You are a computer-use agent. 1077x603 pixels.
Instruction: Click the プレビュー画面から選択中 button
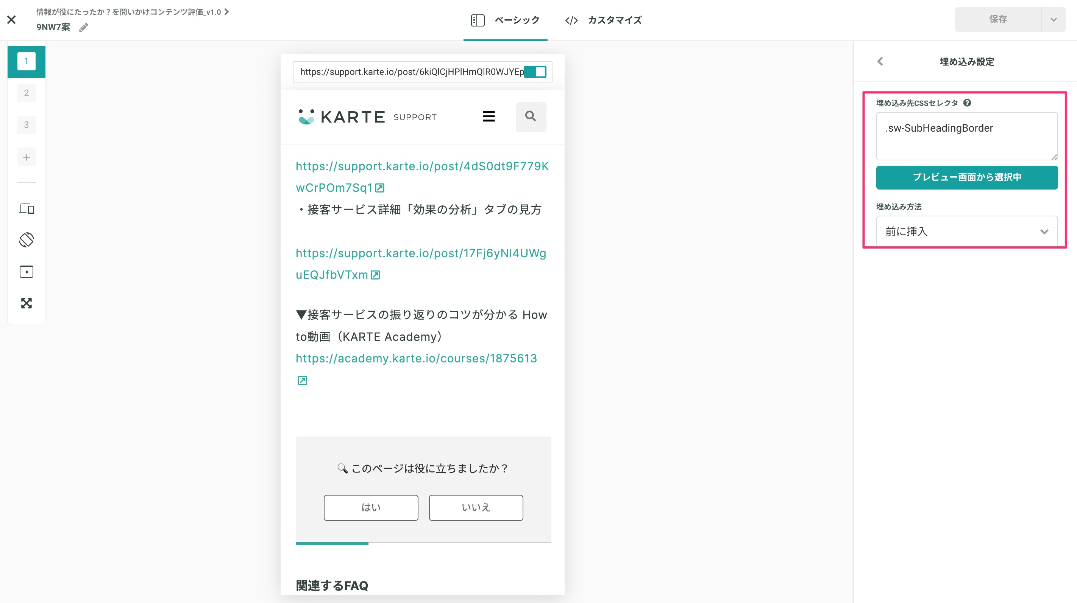click(967, 177)
